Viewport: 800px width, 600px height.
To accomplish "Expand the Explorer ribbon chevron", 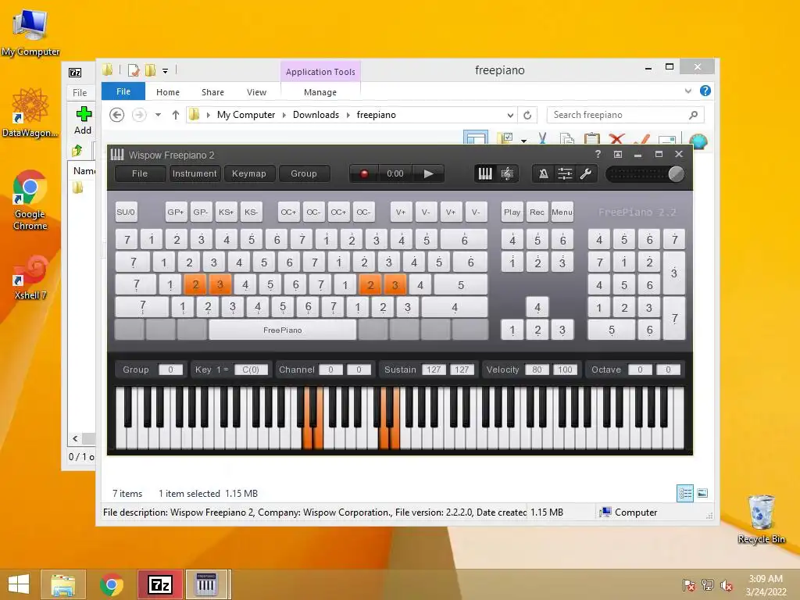I will (687, 91).
